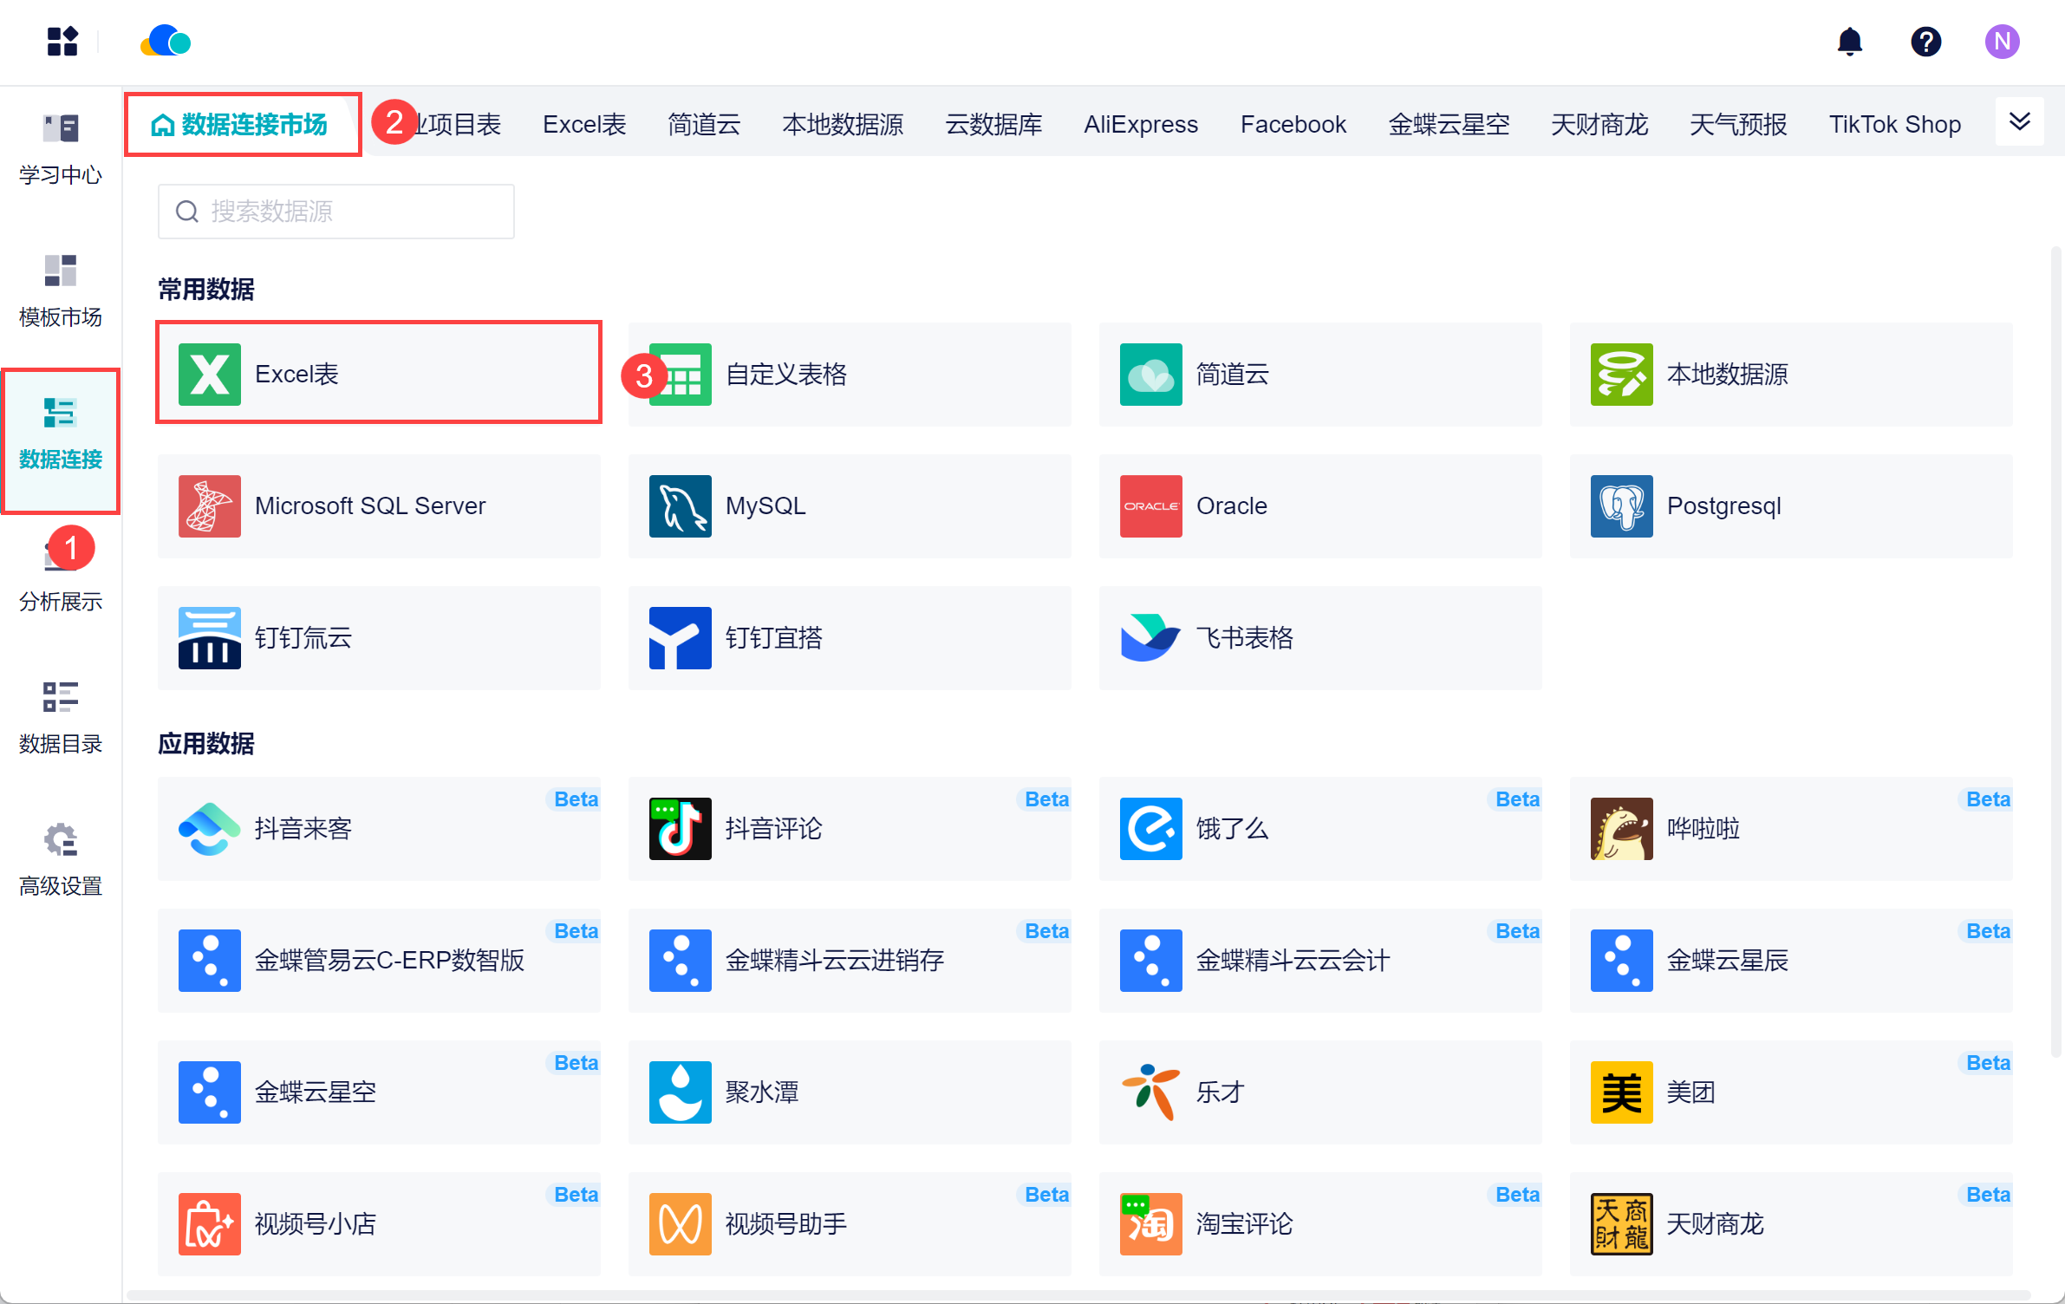Open the app grid launcher icon

coord(62,41)
